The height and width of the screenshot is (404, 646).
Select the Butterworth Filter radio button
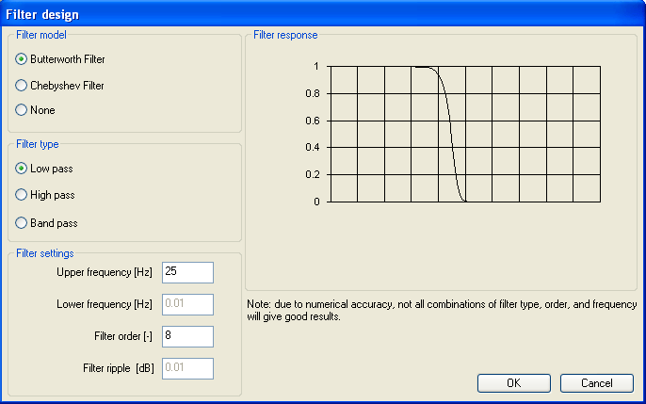pyautogui.click(x=22, y=59)
